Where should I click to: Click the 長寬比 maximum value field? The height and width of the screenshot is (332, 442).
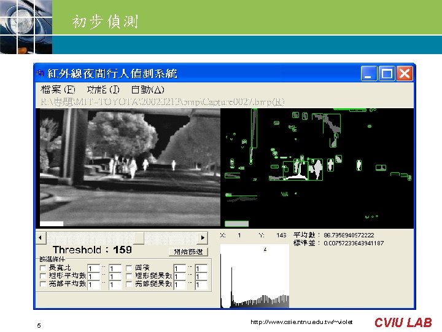point(115,268)
